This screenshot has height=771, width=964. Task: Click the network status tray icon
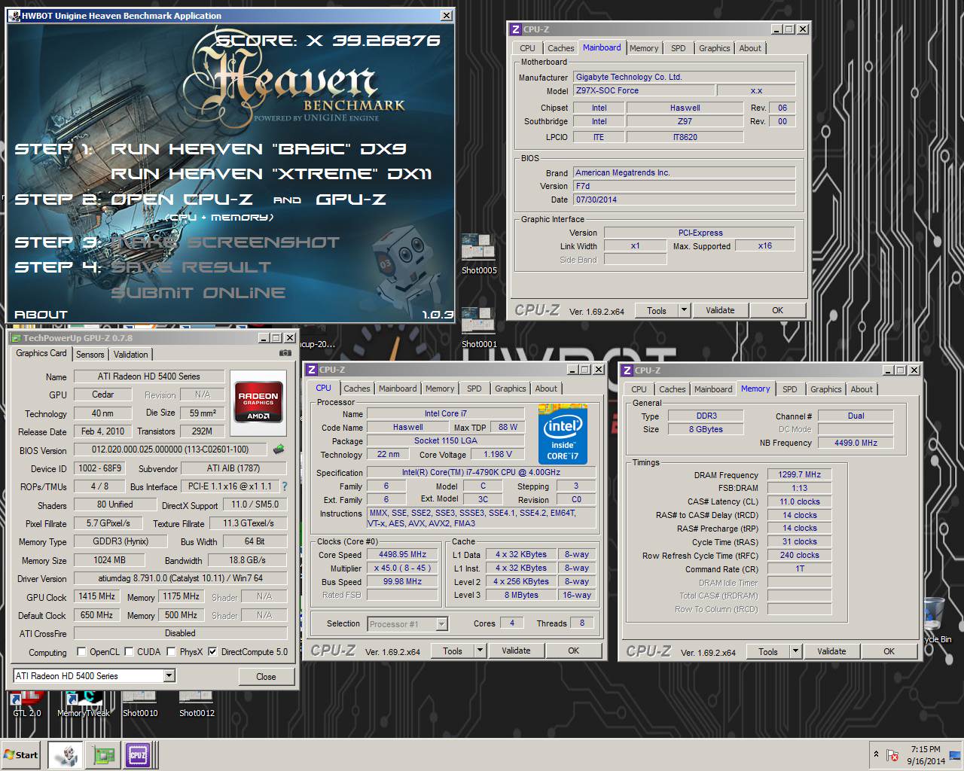(893, 755)
